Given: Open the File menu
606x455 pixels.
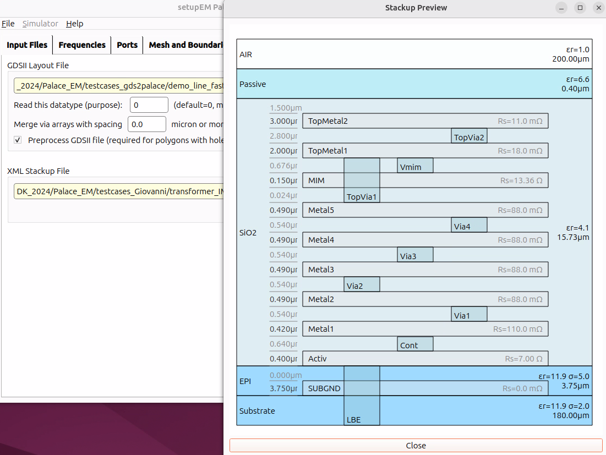Looking at the screenshot, I should [8, 24].
